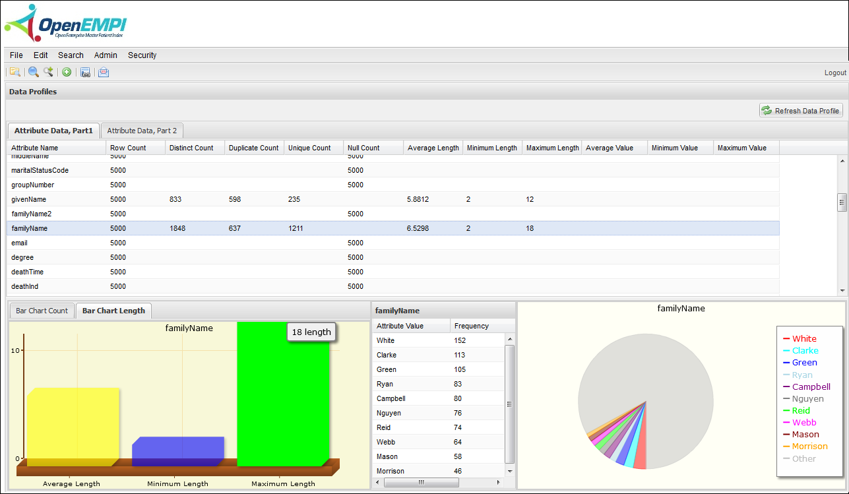The width and height of the screenshot is (849, 494).
Task: Select the Ryan row in frequency list
Action: [x=439, y=384]
